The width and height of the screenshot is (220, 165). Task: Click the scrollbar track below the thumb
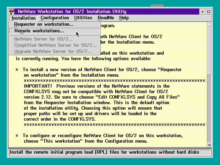pyautogui.click(x=209, y=109)
